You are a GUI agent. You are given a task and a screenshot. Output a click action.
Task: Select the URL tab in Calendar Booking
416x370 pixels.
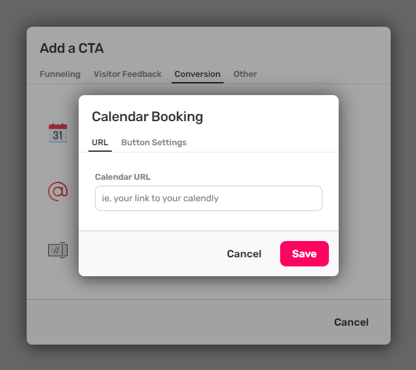100,143
